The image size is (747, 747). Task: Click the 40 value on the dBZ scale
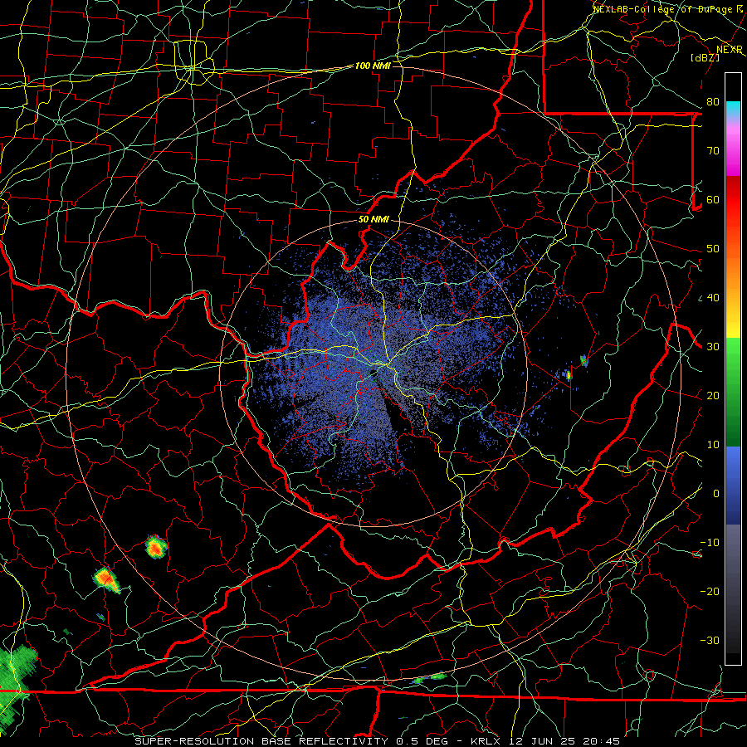coord(713,298)
